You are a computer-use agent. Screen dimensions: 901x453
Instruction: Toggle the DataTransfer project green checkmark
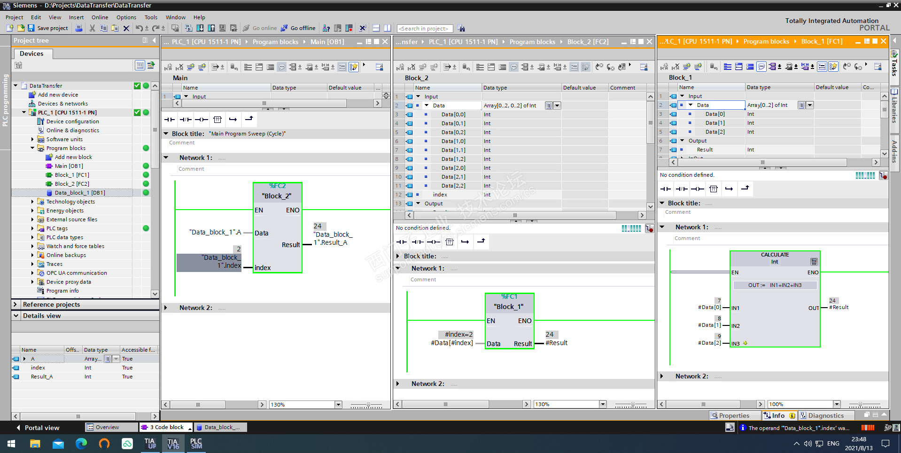137,86
